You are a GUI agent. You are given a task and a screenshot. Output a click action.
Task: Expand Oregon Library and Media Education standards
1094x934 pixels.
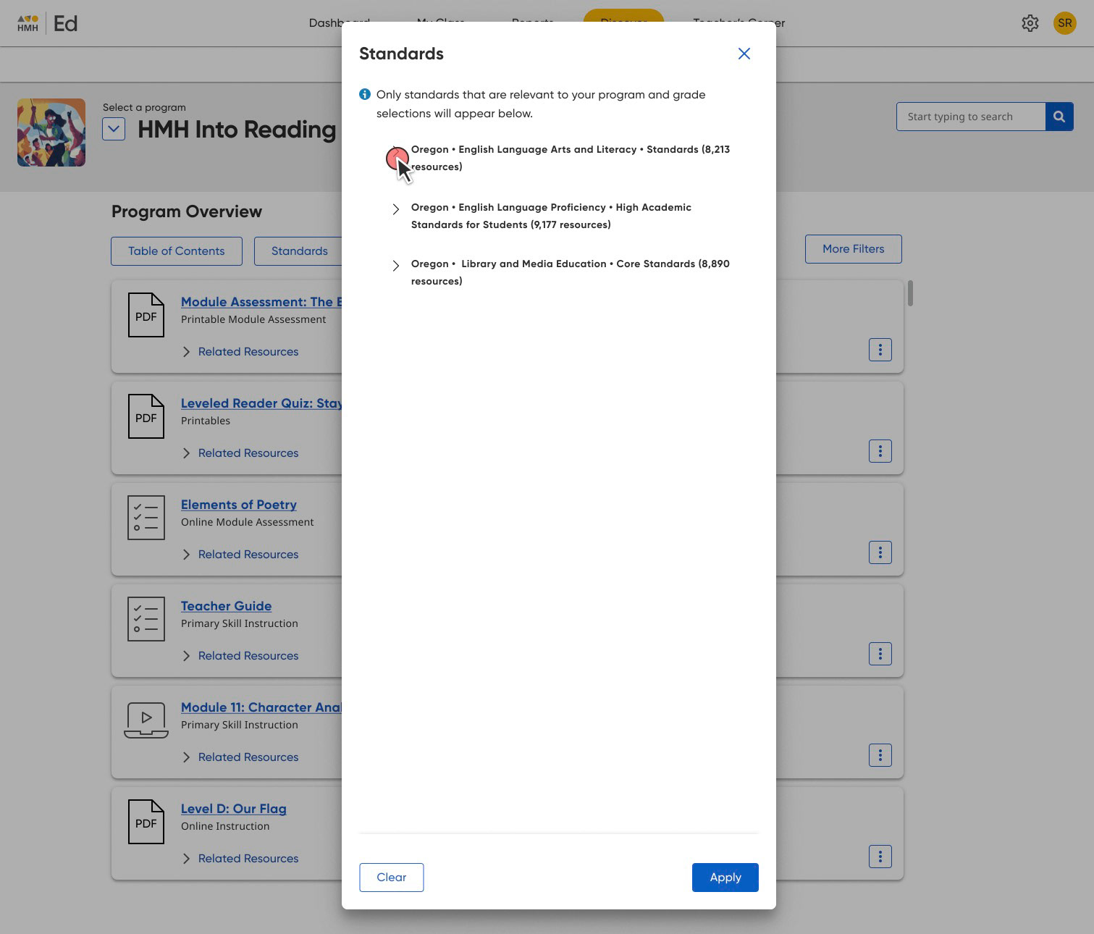pyautogui.click(x=395, y=266)
